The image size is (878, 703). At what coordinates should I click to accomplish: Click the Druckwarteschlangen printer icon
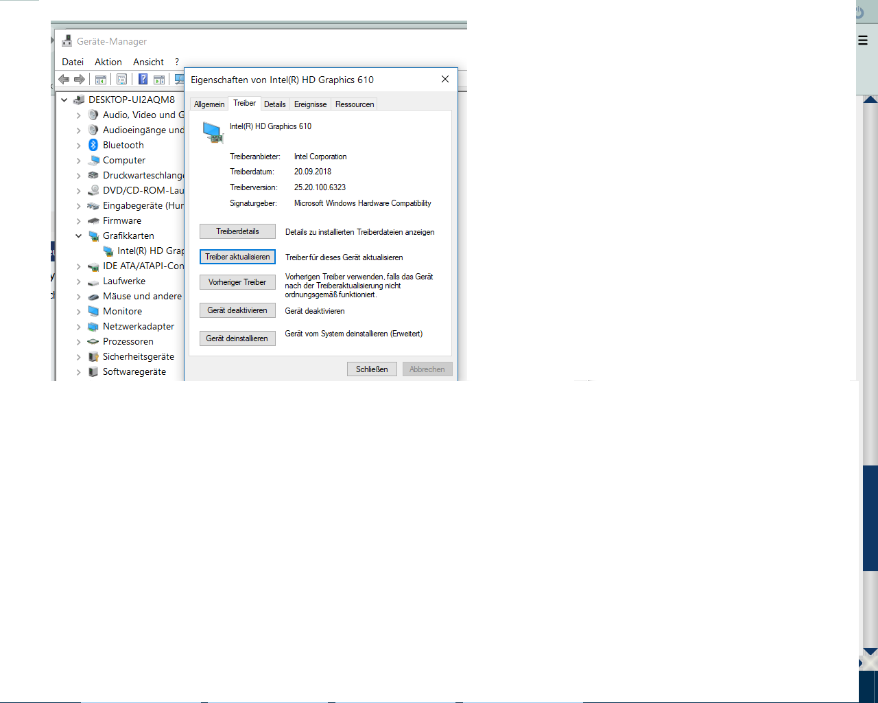[94, 175]
